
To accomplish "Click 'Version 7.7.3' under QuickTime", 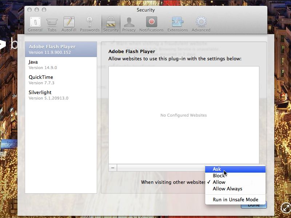I will 41,83.
